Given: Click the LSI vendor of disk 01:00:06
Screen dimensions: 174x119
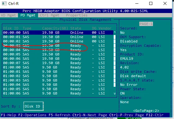Looking at the screenshot, I should pos(102,93).
